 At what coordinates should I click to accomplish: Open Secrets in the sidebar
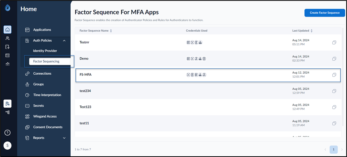(39, 106)
